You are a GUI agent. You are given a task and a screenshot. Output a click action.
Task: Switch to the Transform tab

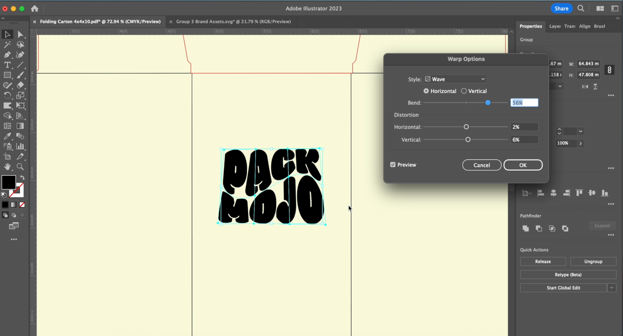570,26
